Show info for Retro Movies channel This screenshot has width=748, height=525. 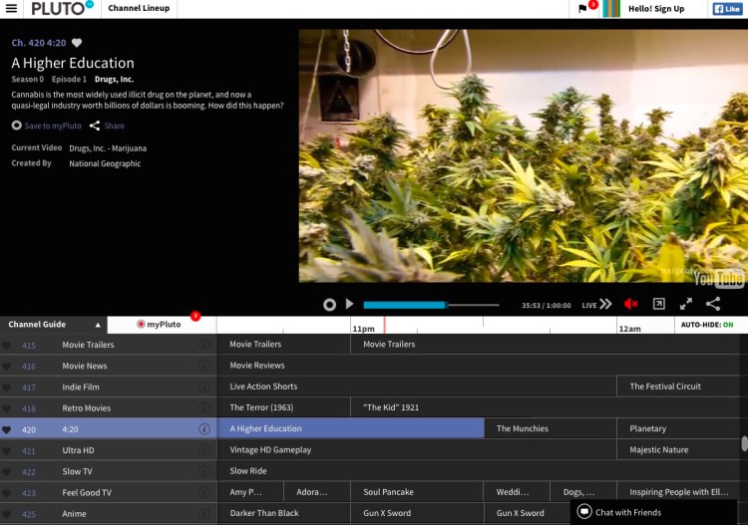(x=204, y=408)
